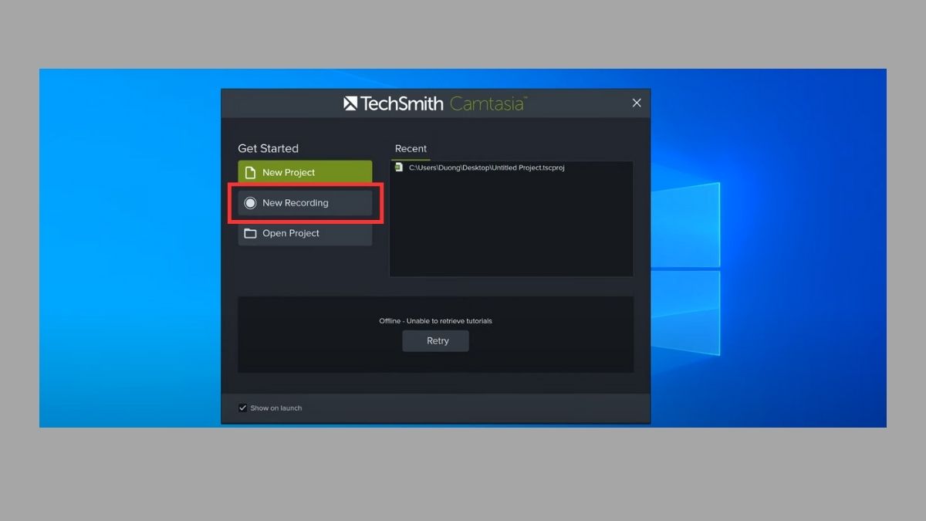926x521 pixels.
Task: Click the document icon beside New Project
Action: coord(250,172)
